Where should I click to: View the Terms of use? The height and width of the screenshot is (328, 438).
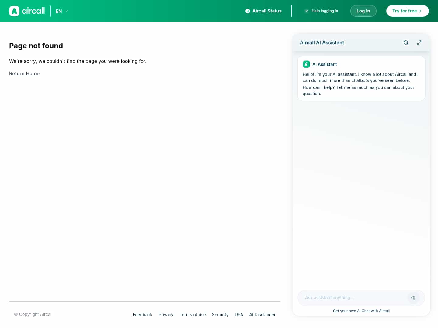[x=193, y=315]
